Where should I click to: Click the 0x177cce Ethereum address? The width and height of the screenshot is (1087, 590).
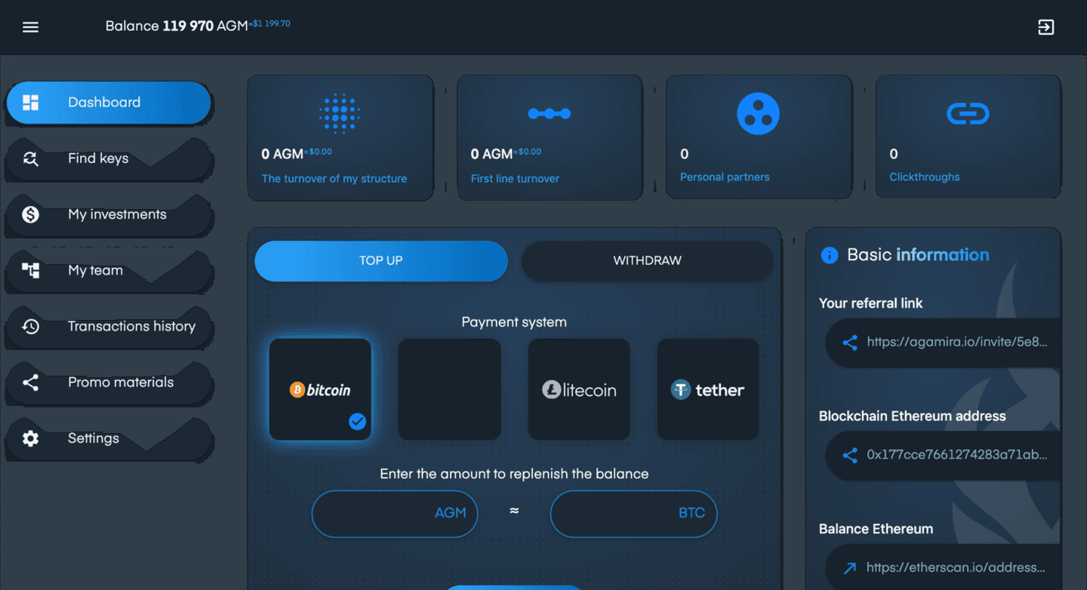pos(957,455)
